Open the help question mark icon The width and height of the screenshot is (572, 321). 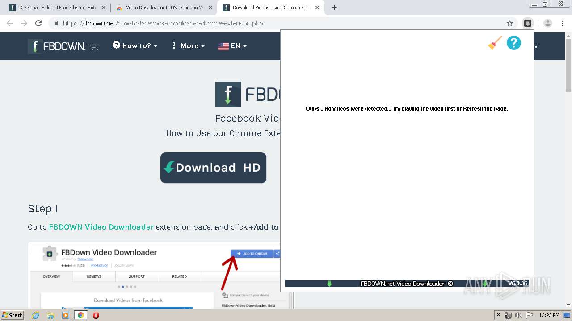[x=514, y=43]
